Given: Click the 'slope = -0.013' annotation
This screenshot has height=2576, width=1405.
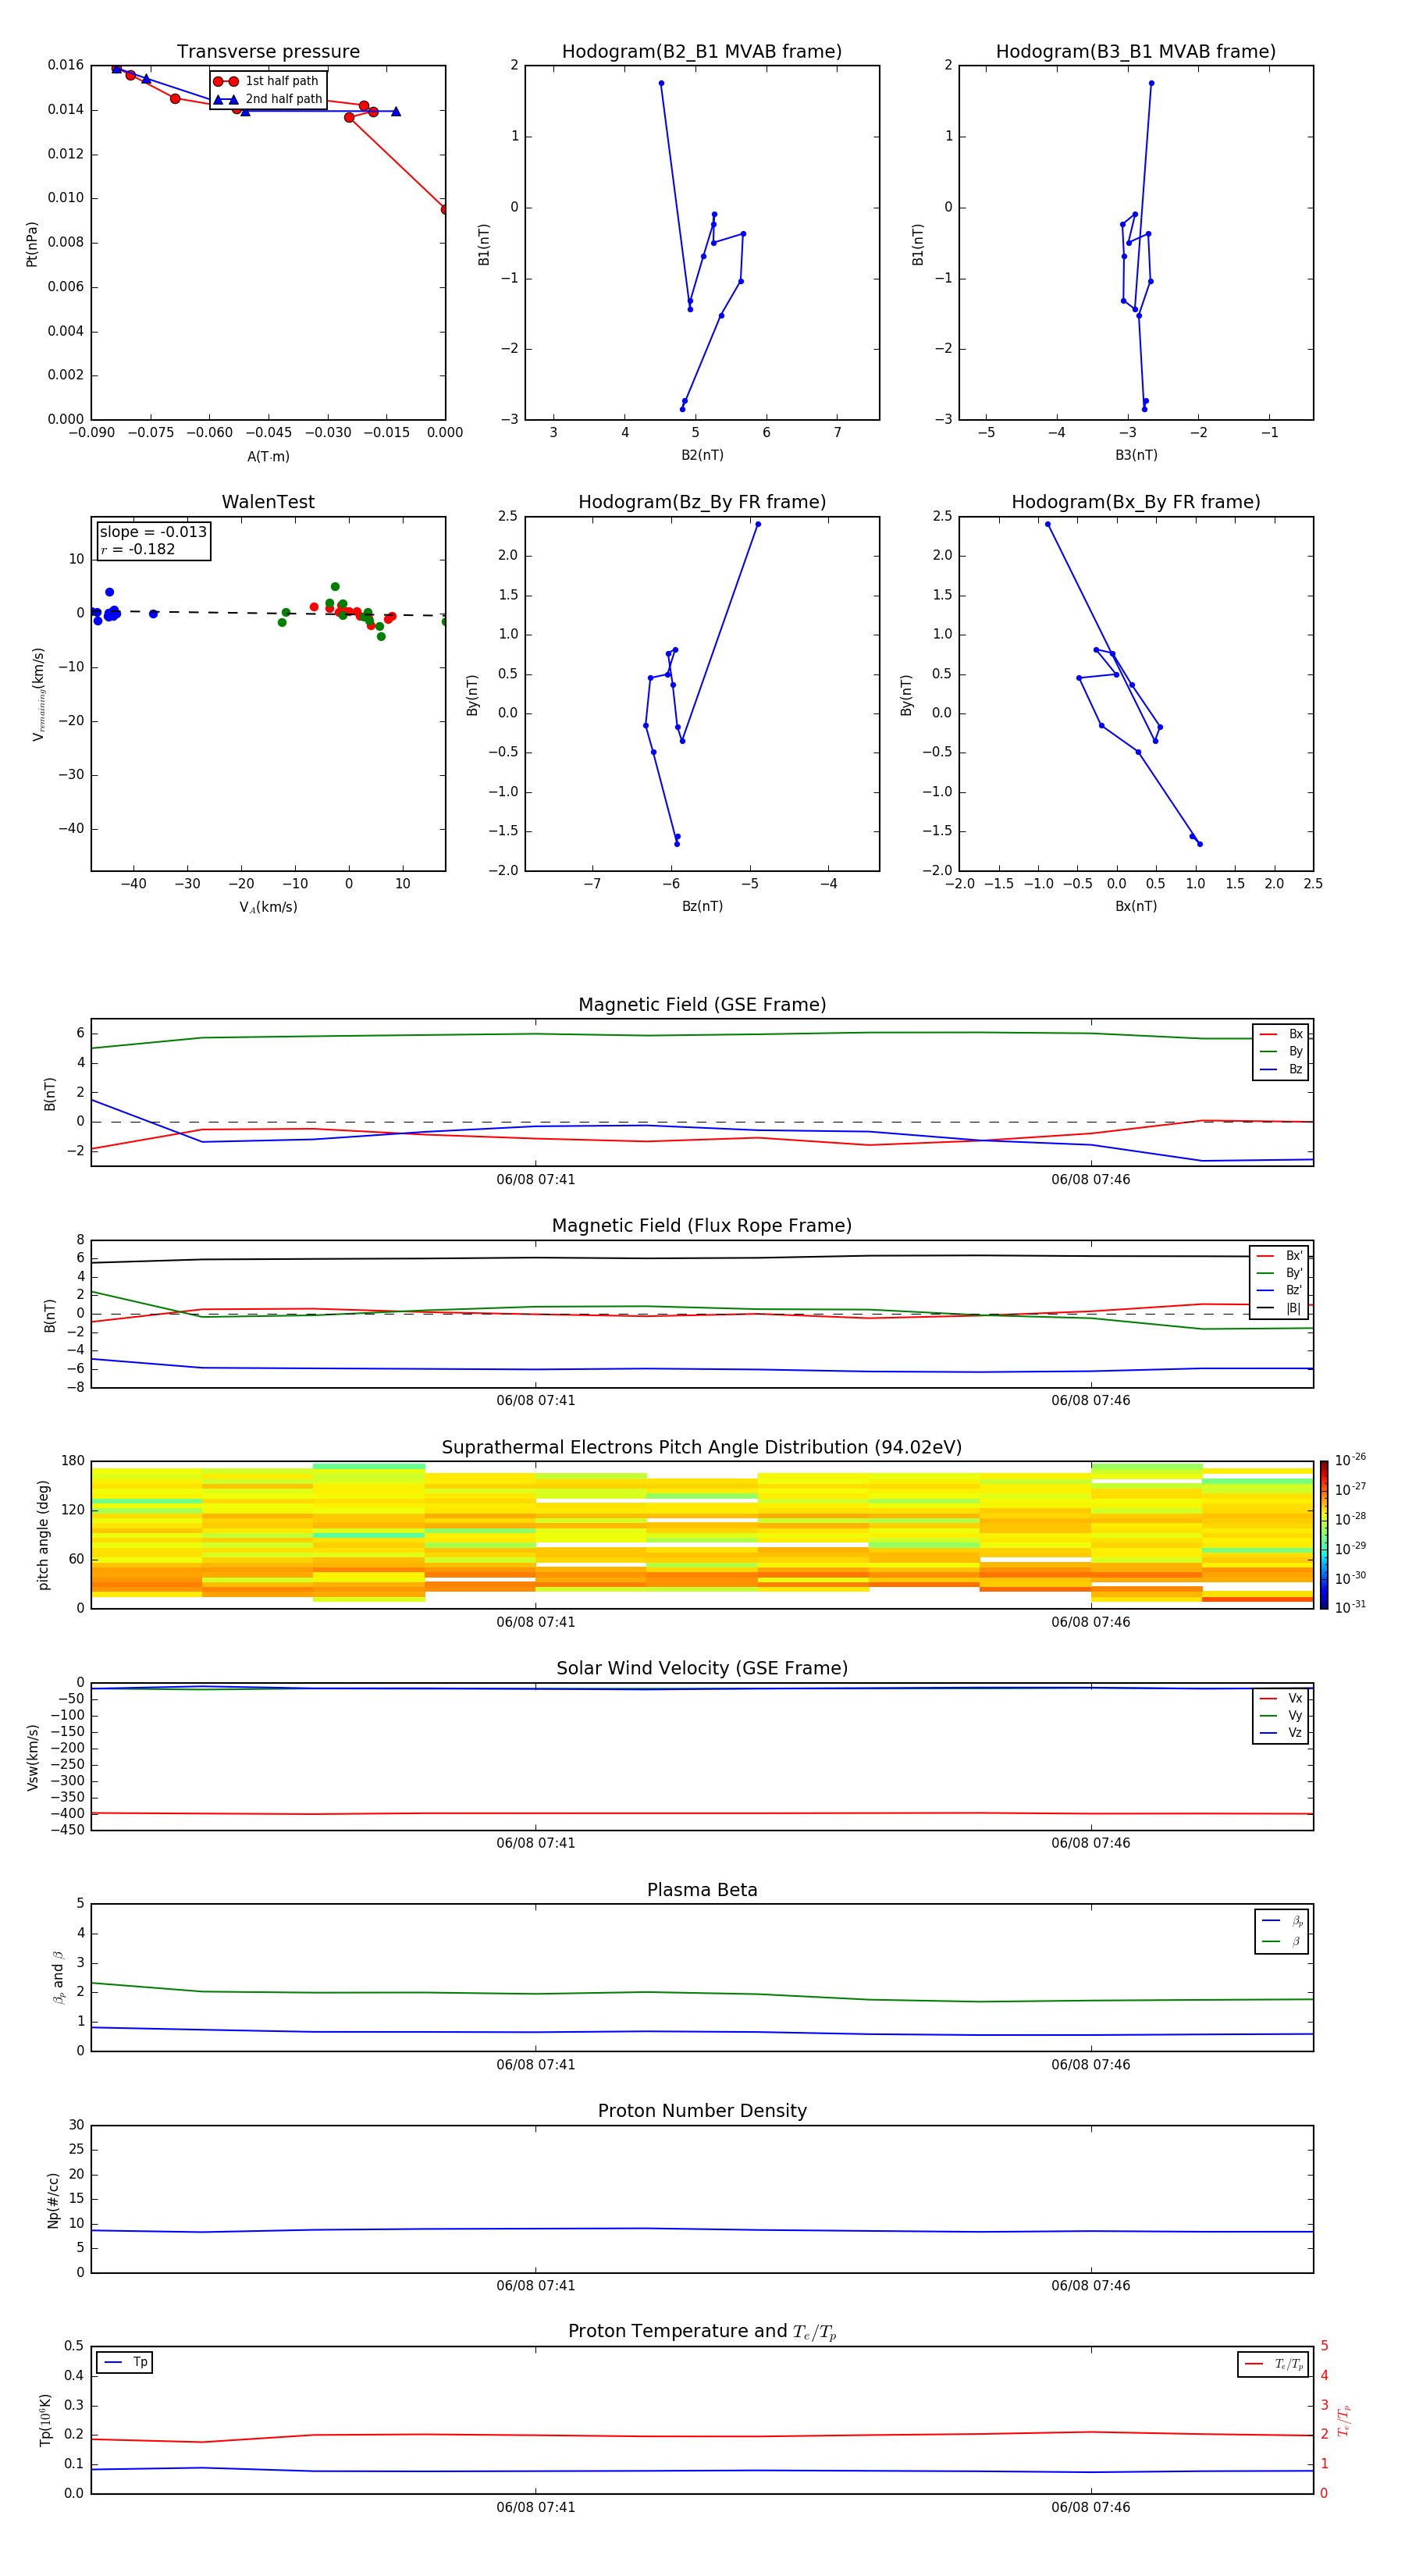Looking at the screenshot, I should click(153, 532).
